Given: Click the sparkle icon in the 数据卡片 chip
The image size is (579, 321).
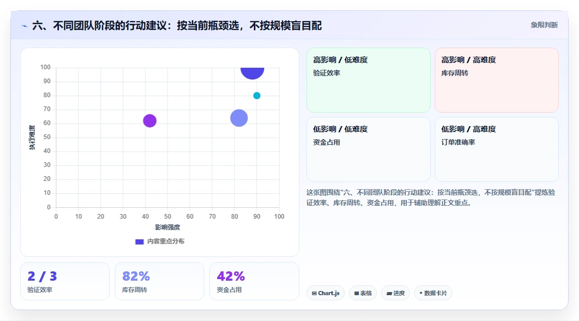Looking at the screenshot, I should (421, 293).
